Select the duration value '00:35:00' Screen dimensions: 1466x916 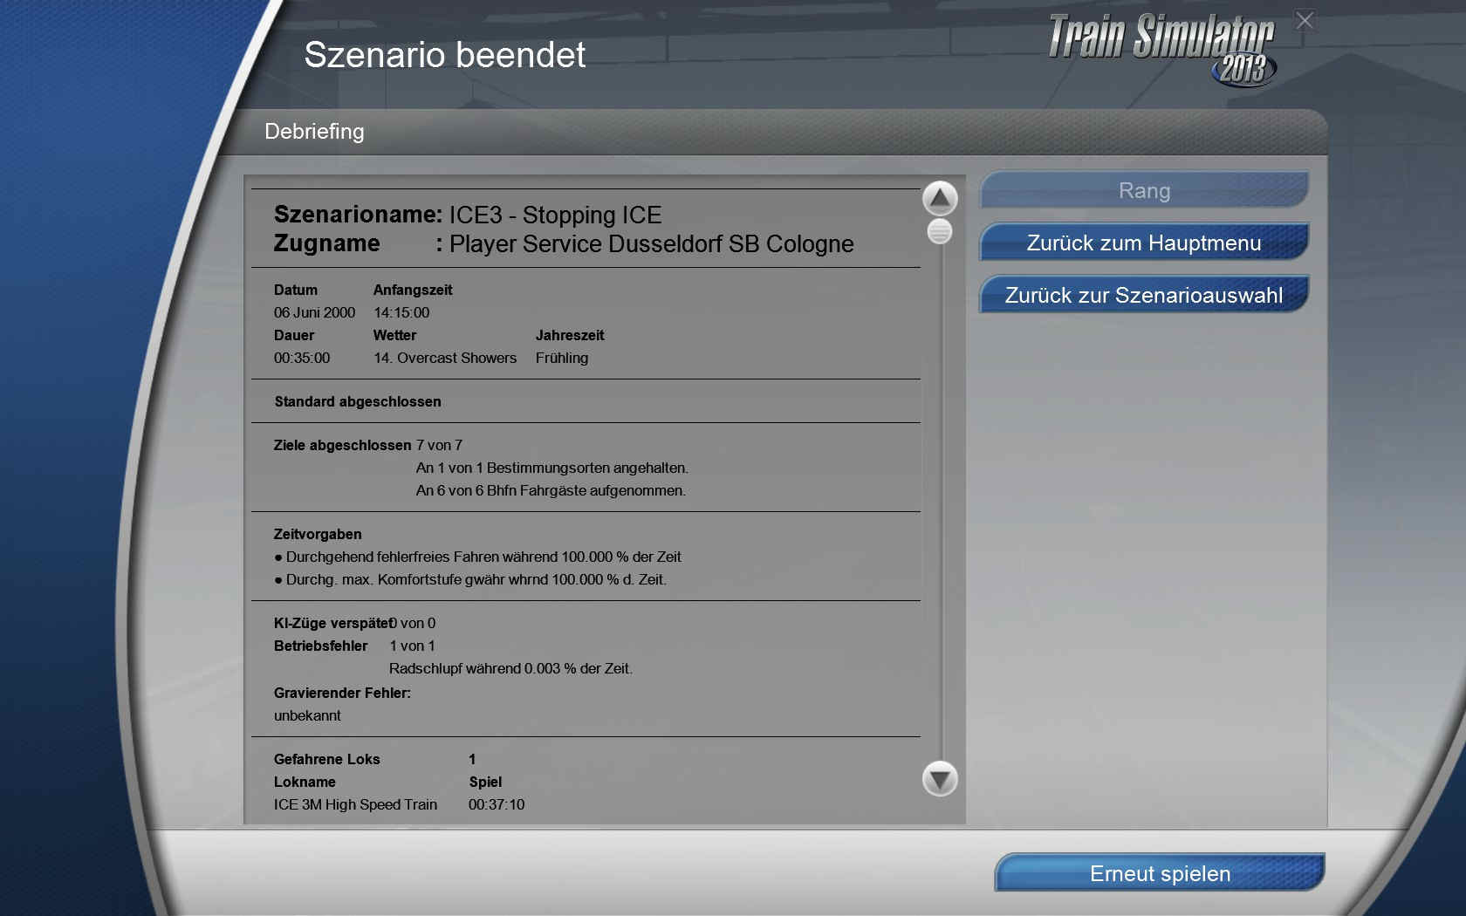[x=302, y=358]
